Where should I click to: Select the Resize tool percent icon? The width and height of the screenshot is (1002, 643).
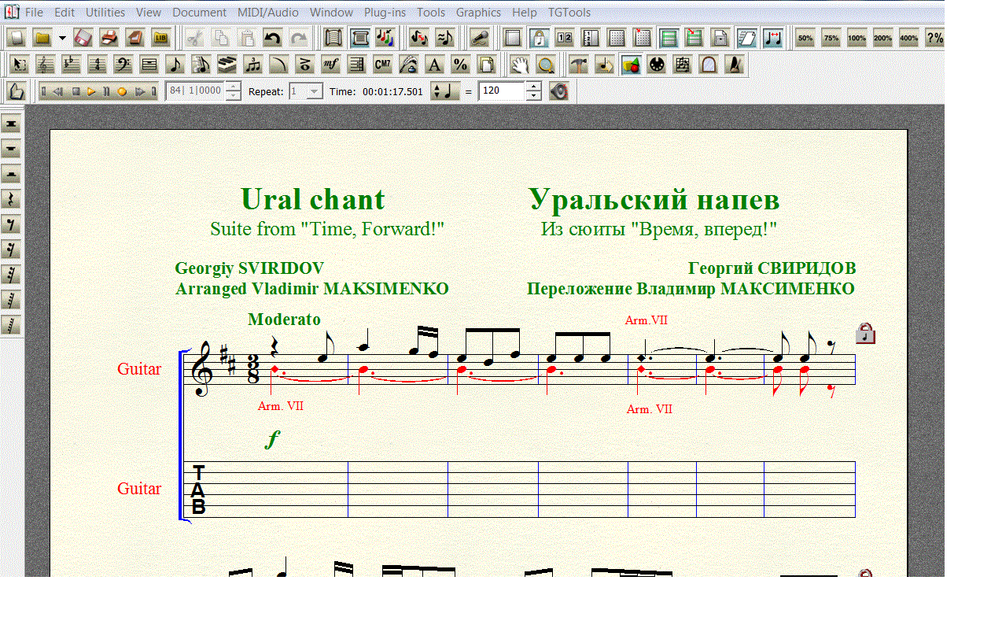pos(461,65)
